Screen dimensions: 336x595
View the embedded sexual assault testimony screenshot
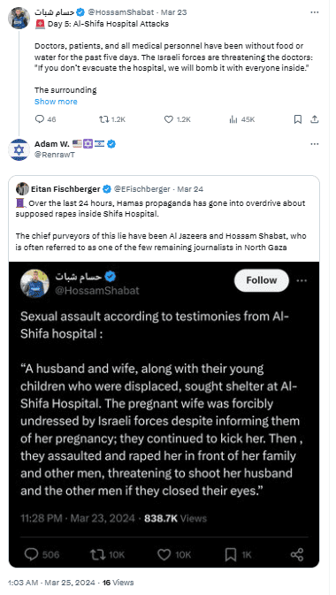coord(164,415)
